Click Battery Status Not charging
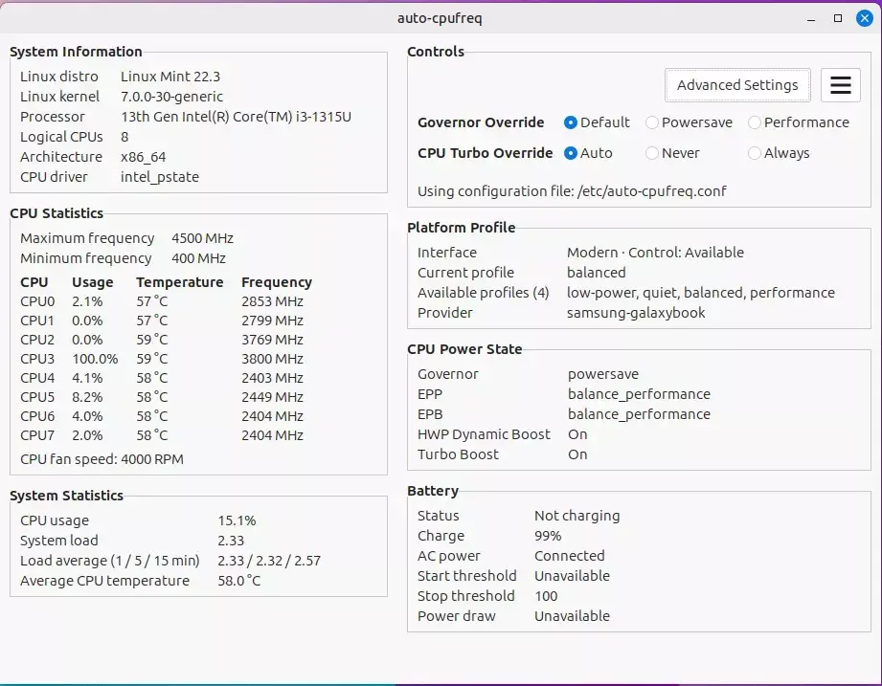882x686 pixels. [577, 516]
